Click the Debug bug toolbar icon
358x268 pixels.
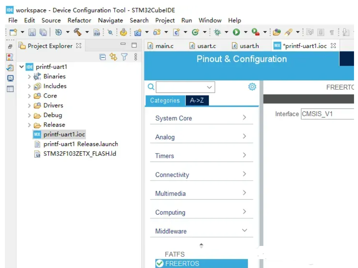[217, 32]
